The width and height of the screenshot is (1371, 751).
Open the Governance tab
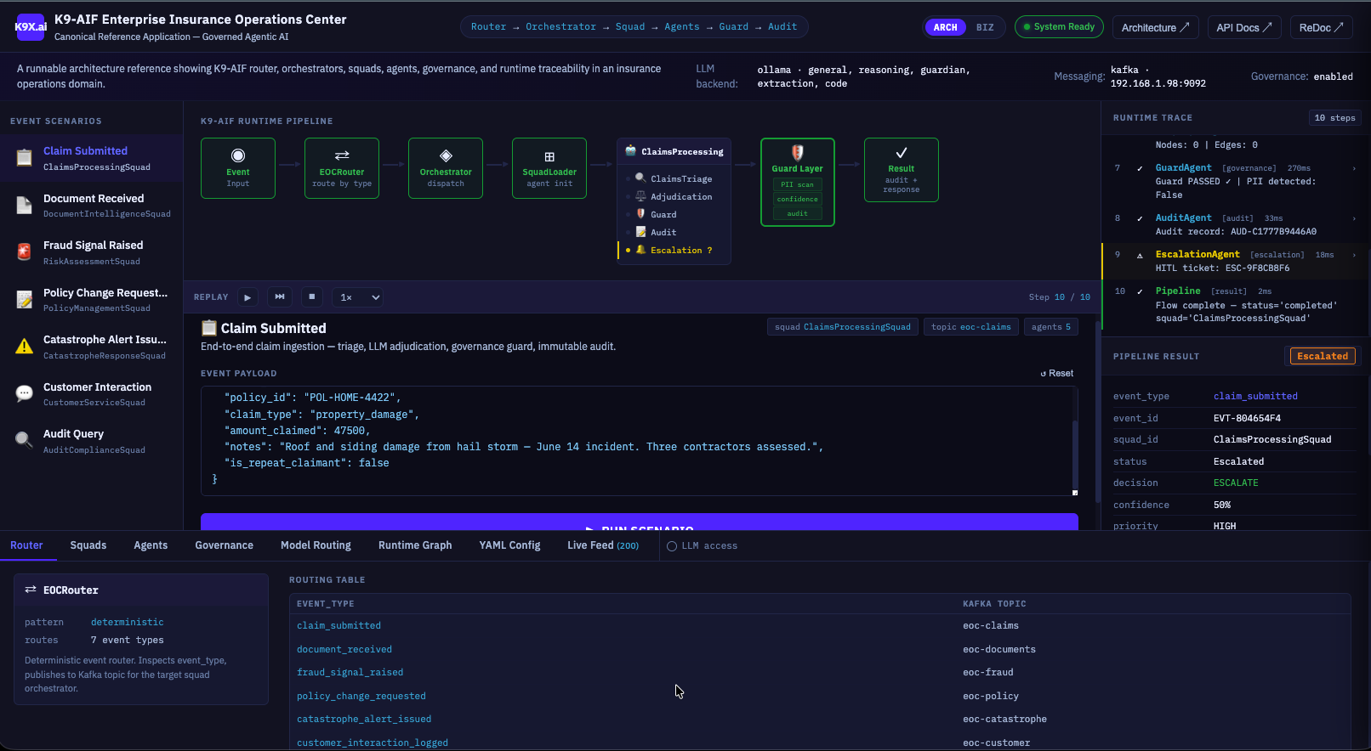pos(225,545)
